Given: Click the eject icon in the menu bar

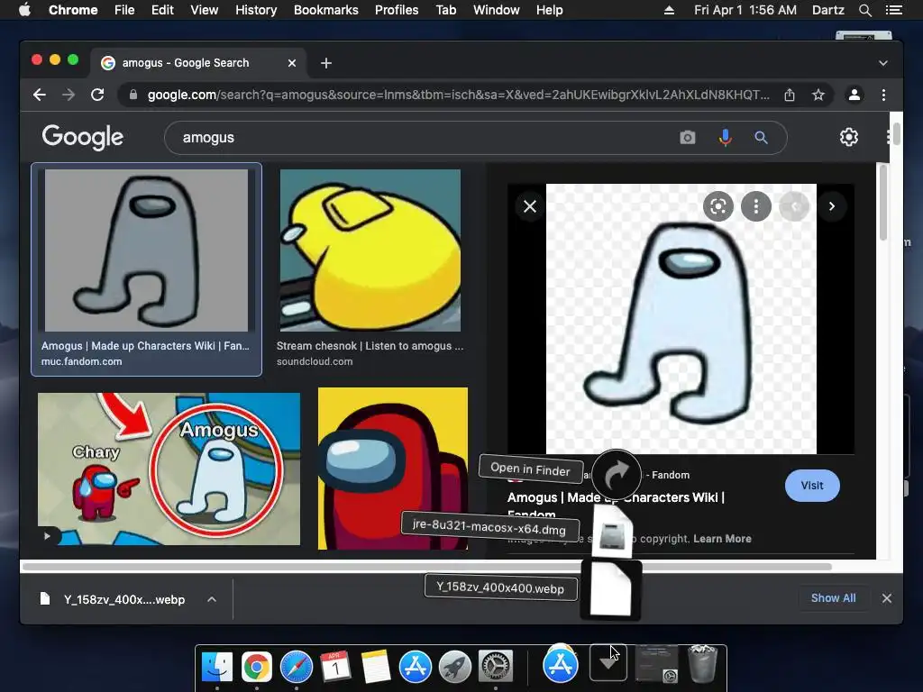Looking at the screenshot, I should tap(669, 10).
